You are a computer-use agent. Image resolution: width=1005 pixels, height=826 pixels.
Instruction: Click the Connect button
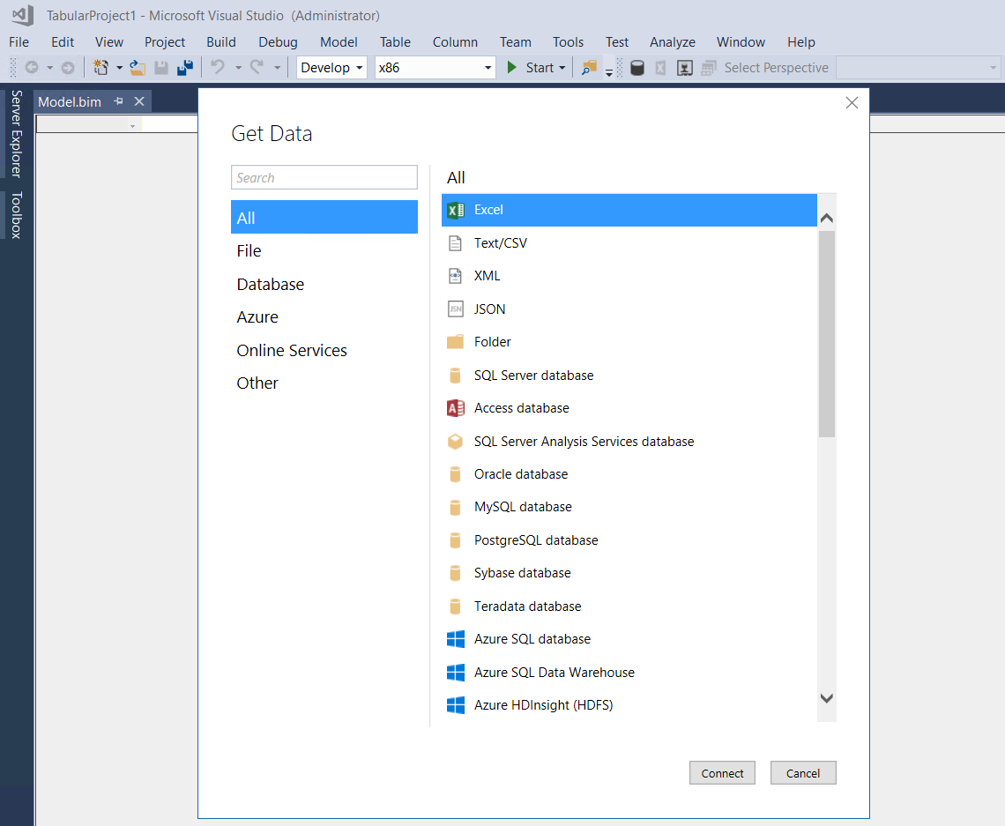pyautogui.click(x=722, y=773)
